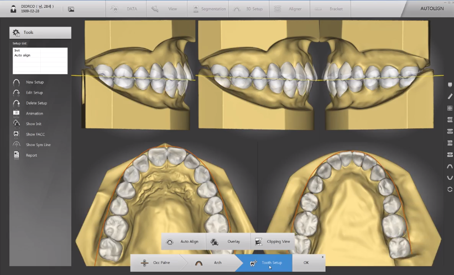Switch to front bite view icon
Viewport: 454px width, 275px height.
click(x=450, y=131)
